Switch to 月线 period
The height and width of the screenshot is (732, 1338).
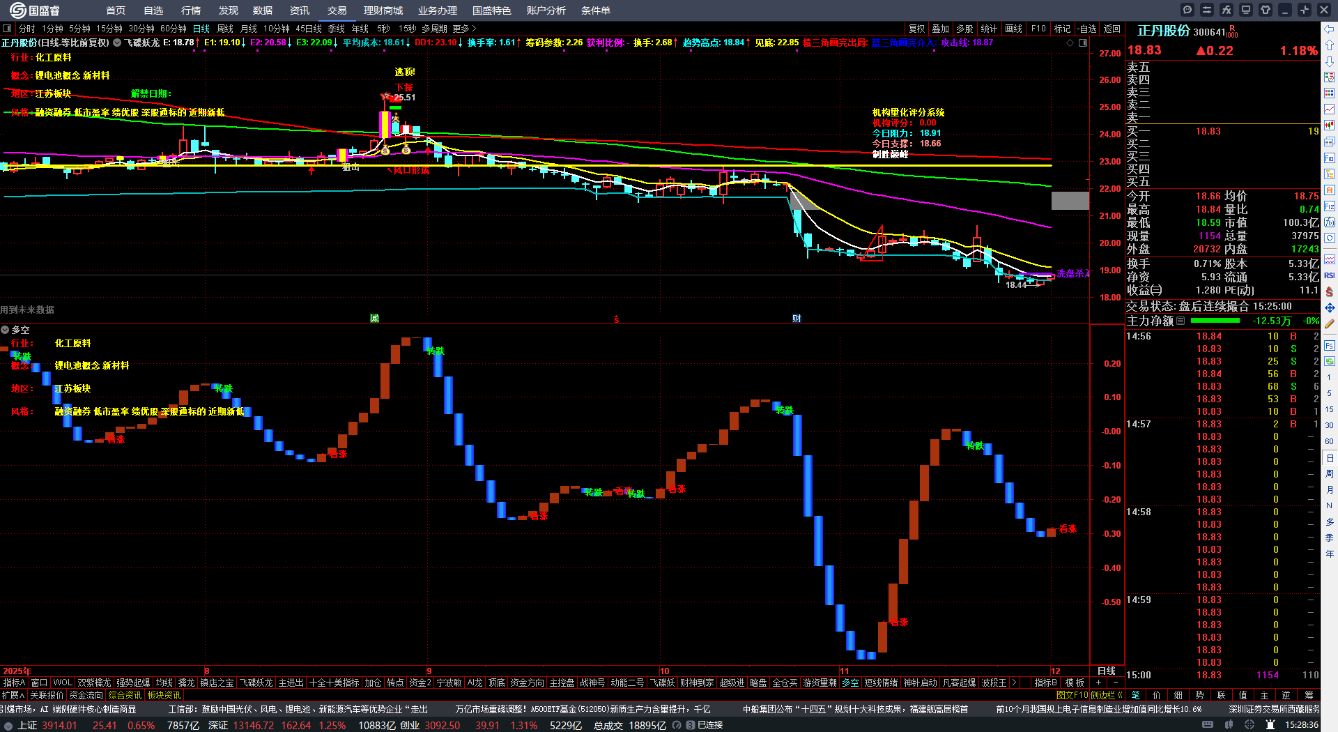[249, 29]
